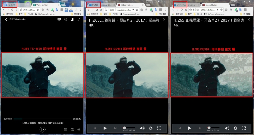Mute volume in the DS918+ player
254x135 pixels.
[x=227, y=128]
